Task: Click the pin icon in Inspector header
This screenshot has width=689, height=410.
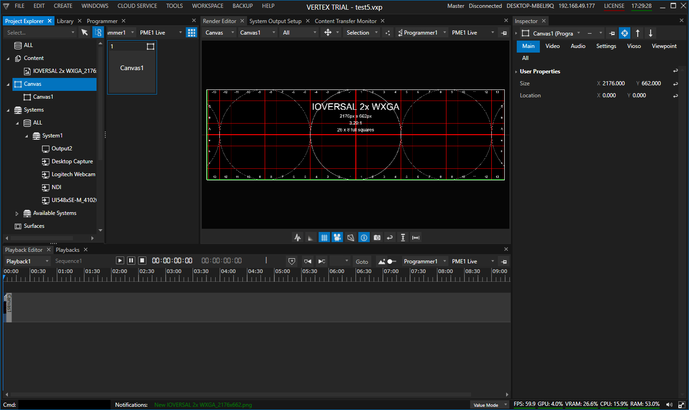Action: click(612, 33)
